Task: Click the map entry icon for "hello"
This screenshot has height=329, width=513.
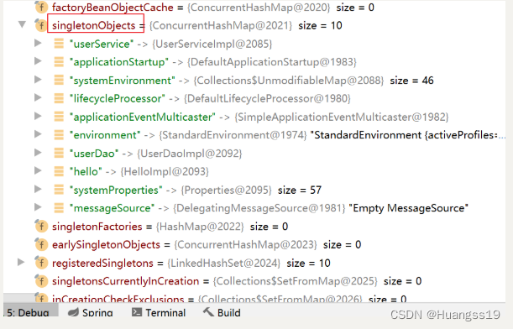Action: [x=59, y=171]
